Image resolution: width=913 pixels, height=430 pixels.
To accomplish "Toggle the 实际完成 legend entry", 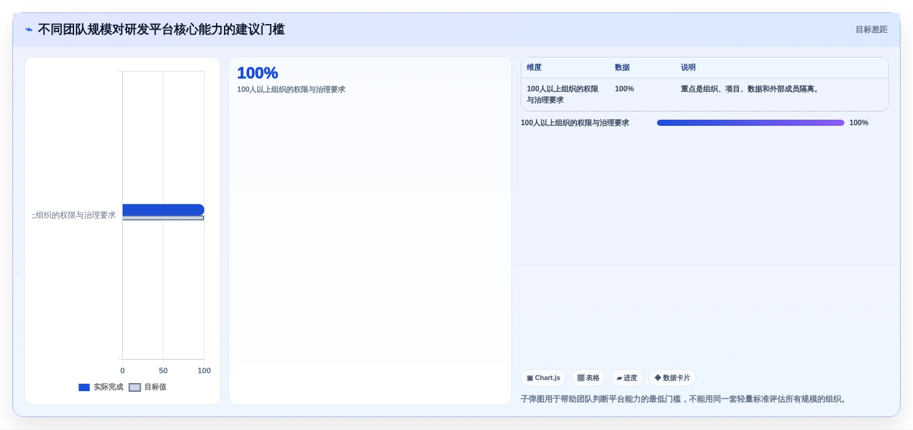I will pos(101,387).
